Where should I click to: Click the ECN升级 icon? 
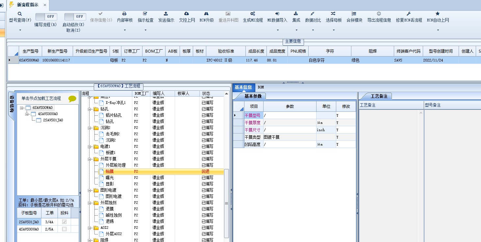[x=206, y=14]
